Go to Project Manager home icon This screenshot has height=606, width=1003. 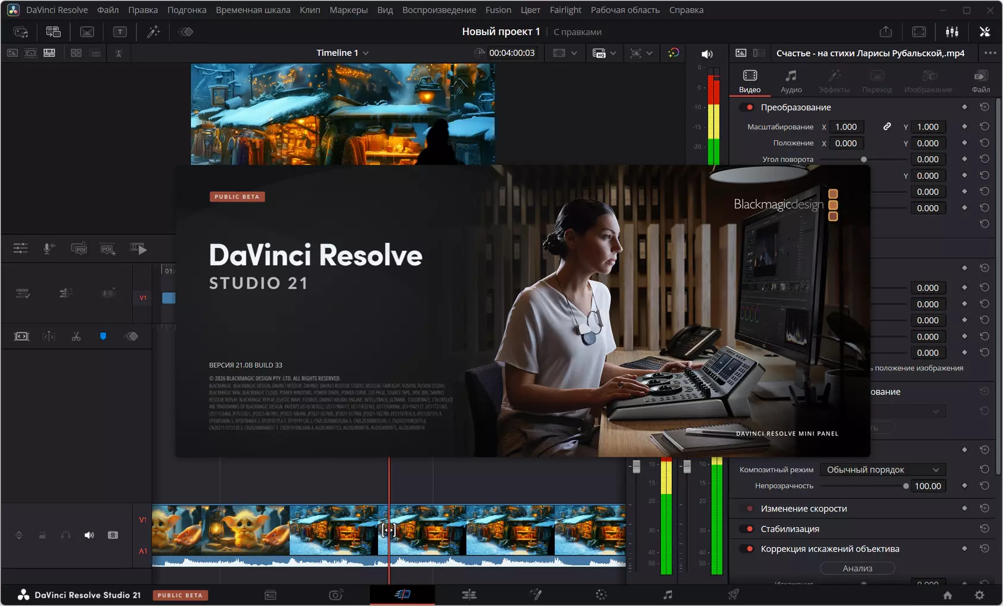click(x=948, y=595)
